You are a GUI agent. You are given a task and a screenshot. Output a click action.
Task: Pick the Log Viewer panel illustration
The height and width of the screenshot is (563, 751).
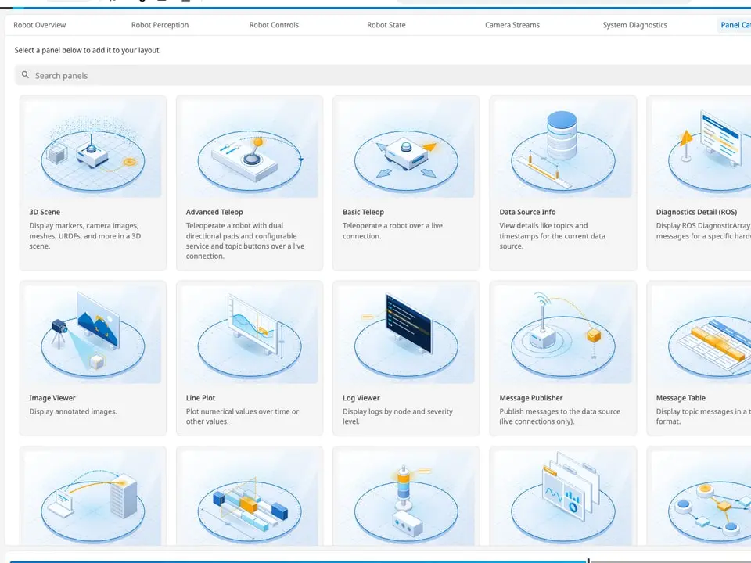click(406, 335)
